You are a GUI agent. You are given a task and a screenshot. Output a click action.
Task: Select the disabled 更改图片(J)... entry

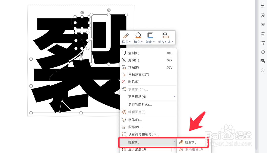coord(148,90)
